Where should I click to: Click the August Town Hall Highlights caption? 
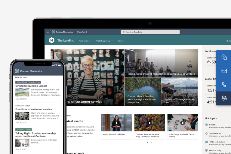tap(114, 134)
